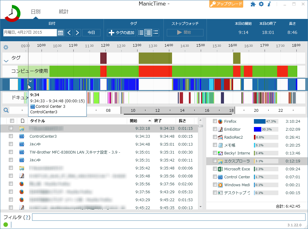The image size is (308, 229).
Task: Click the dark red tag block near 12:00
Action: pos(103,58)
